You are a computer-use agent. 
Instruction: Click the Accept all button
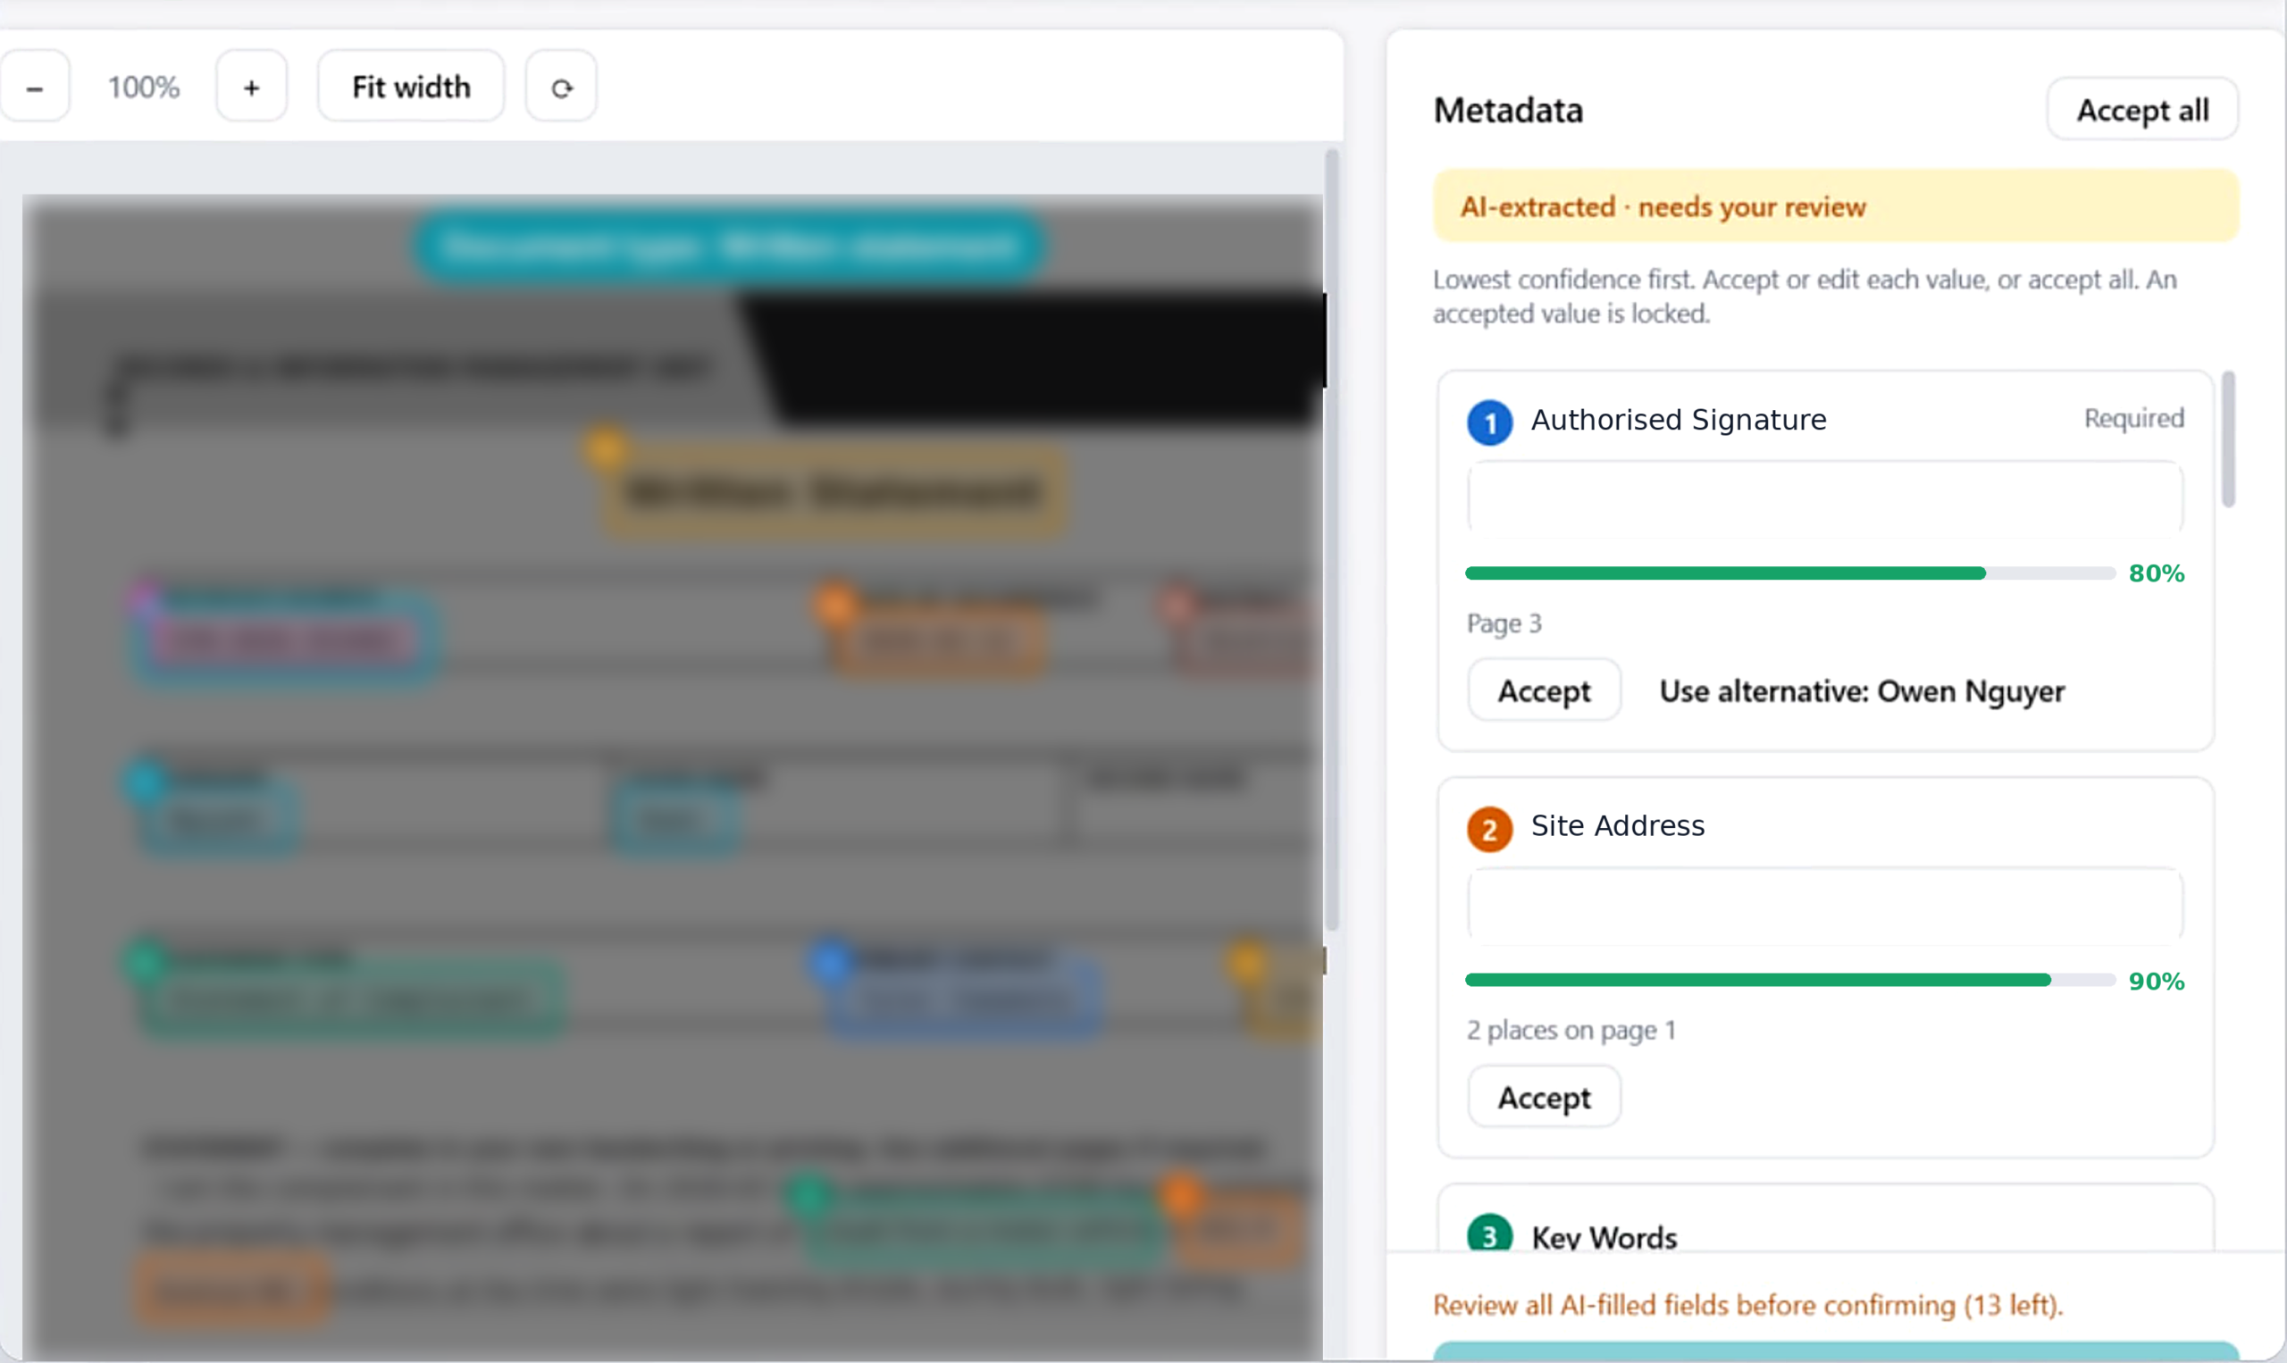(2142, 109)
